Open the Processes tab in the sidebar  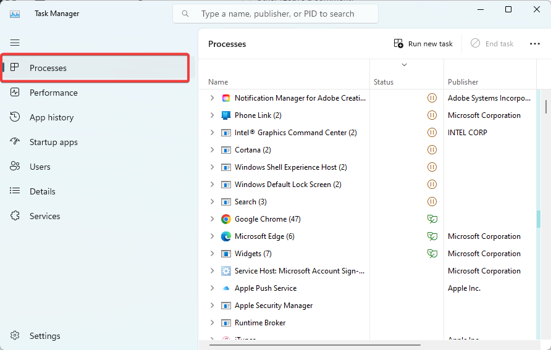(95, 68)
